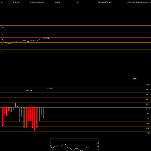Click the RSI axis label 100
151x151 pixels.
(x=3, y=27)
